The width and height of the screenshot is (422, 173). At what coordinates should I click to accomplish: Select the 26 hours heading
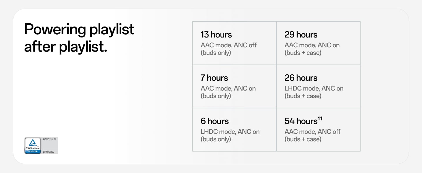tap(301, 78)
